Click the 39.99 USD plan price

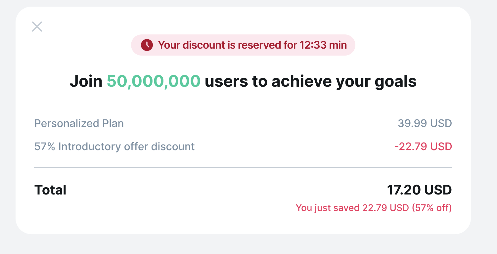tap(425, 123)
